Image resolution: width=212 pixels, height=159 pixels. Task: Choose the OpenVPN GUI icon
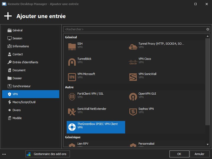[x=133, y=97]
